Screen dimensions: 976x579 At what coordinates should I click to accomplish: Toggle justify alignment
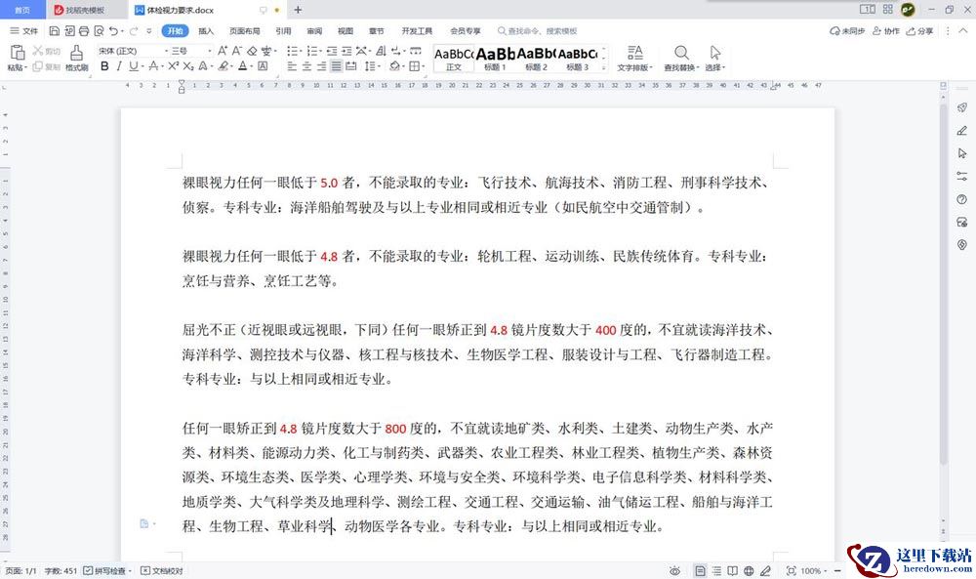click(336, 66)
